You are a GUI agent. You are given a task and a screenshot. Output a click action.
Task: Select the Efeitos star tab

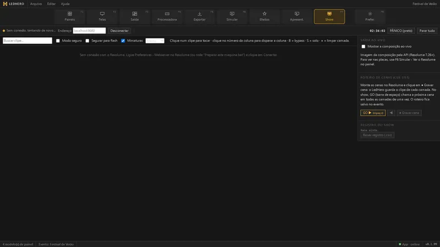click(265, 16)
